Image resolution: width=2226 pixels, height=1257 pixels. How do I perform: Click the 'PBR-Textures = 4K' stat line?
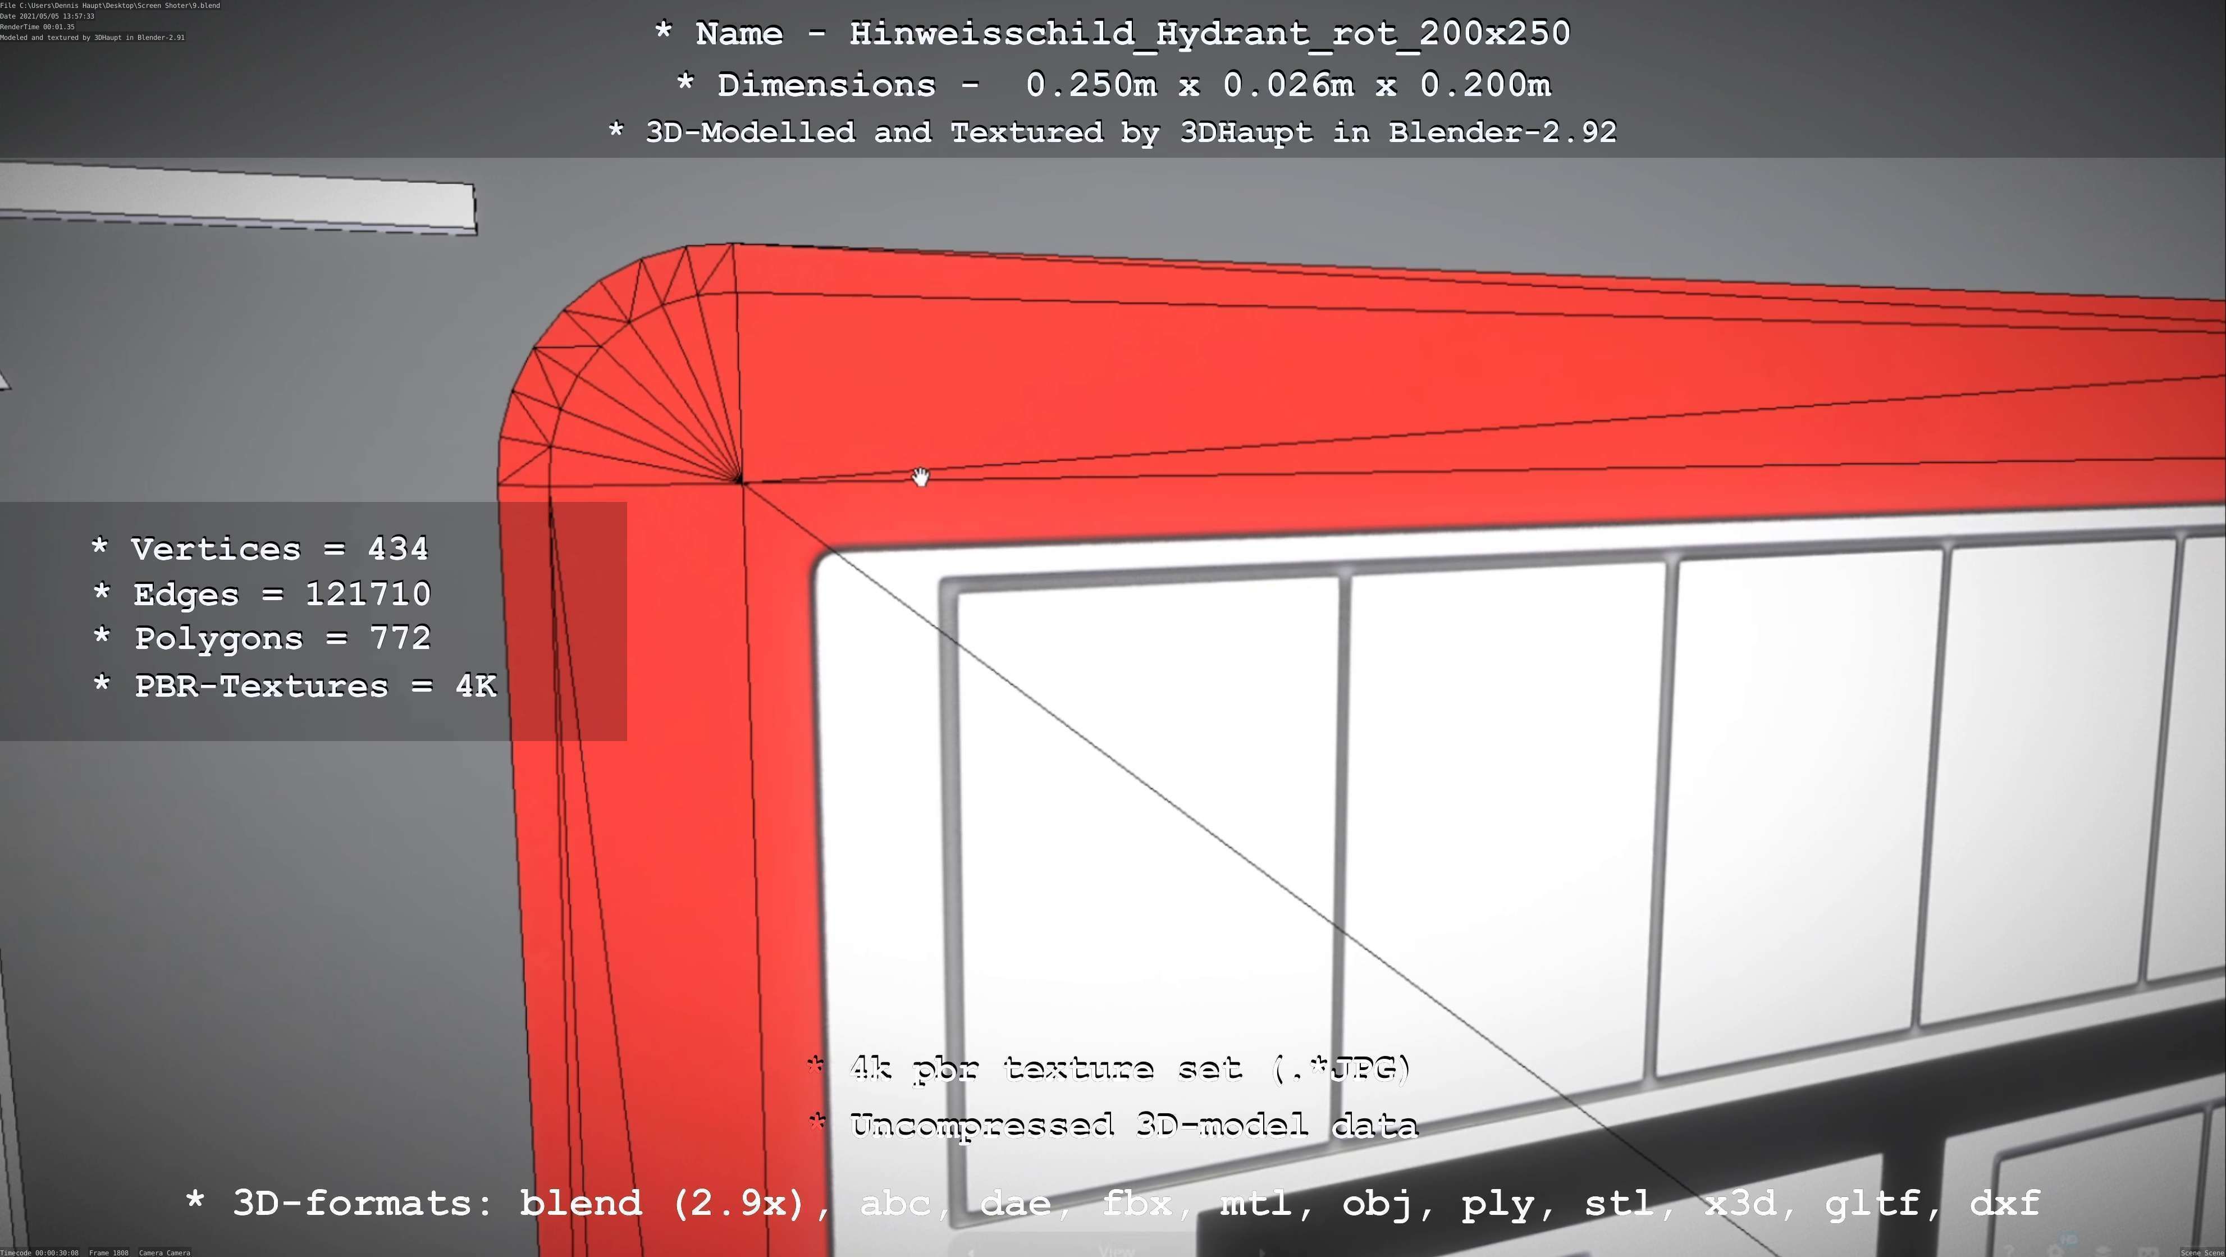[295, 686]
